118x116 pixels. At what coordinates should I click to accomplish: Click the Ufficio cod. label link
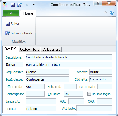(14, 87)
